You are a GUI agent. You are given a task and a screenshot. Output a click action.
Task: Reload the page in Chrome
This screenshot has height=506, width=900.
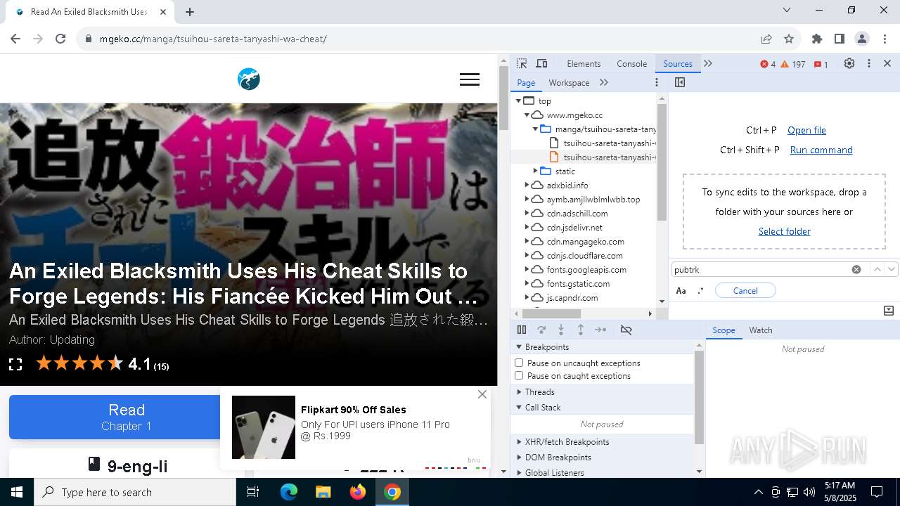click(60, 39)
